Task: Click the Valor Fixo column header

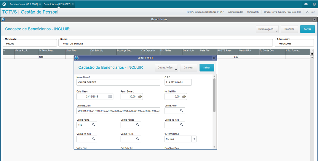Action: click(78, 52)
